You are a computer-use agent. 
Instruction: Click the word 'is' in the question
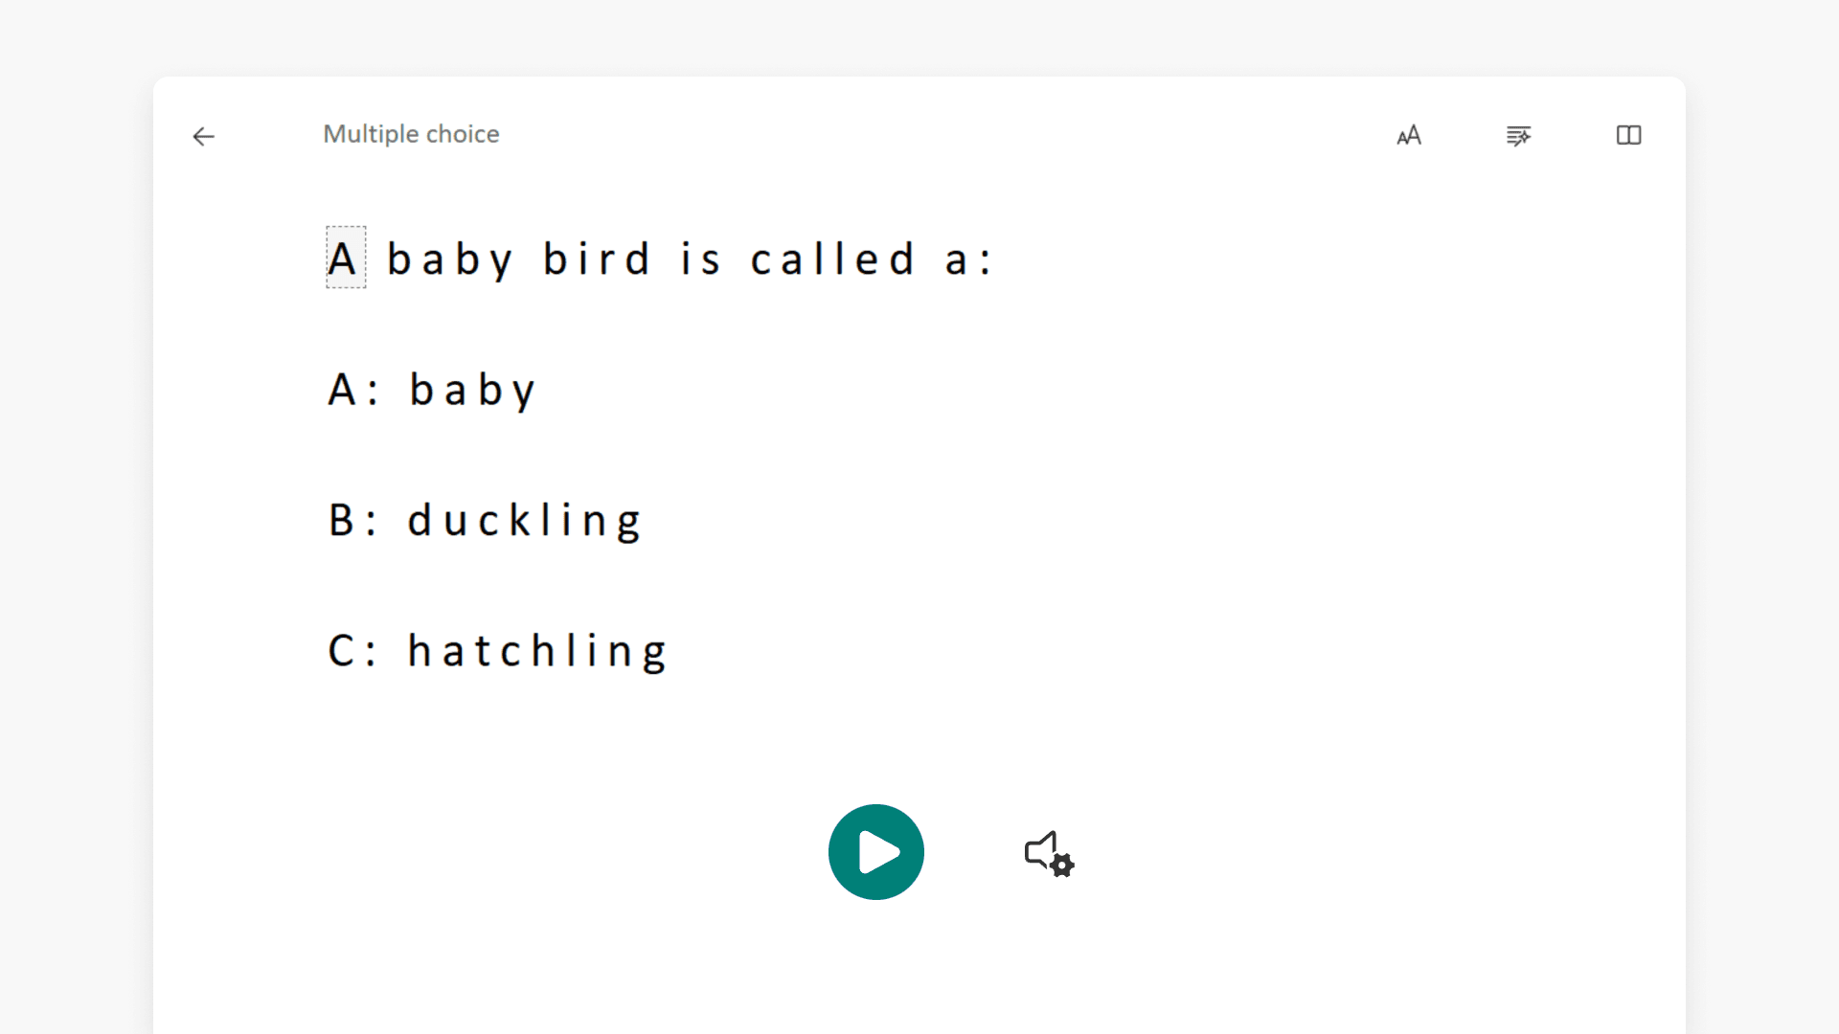coord(699,257)
